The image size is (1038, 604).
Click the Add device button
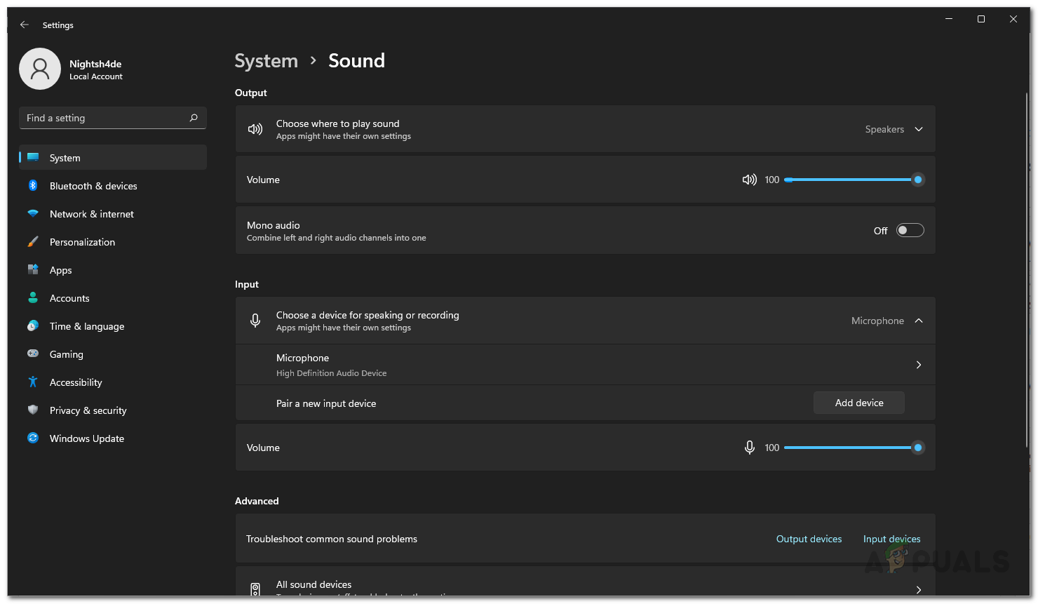point(858,403)
